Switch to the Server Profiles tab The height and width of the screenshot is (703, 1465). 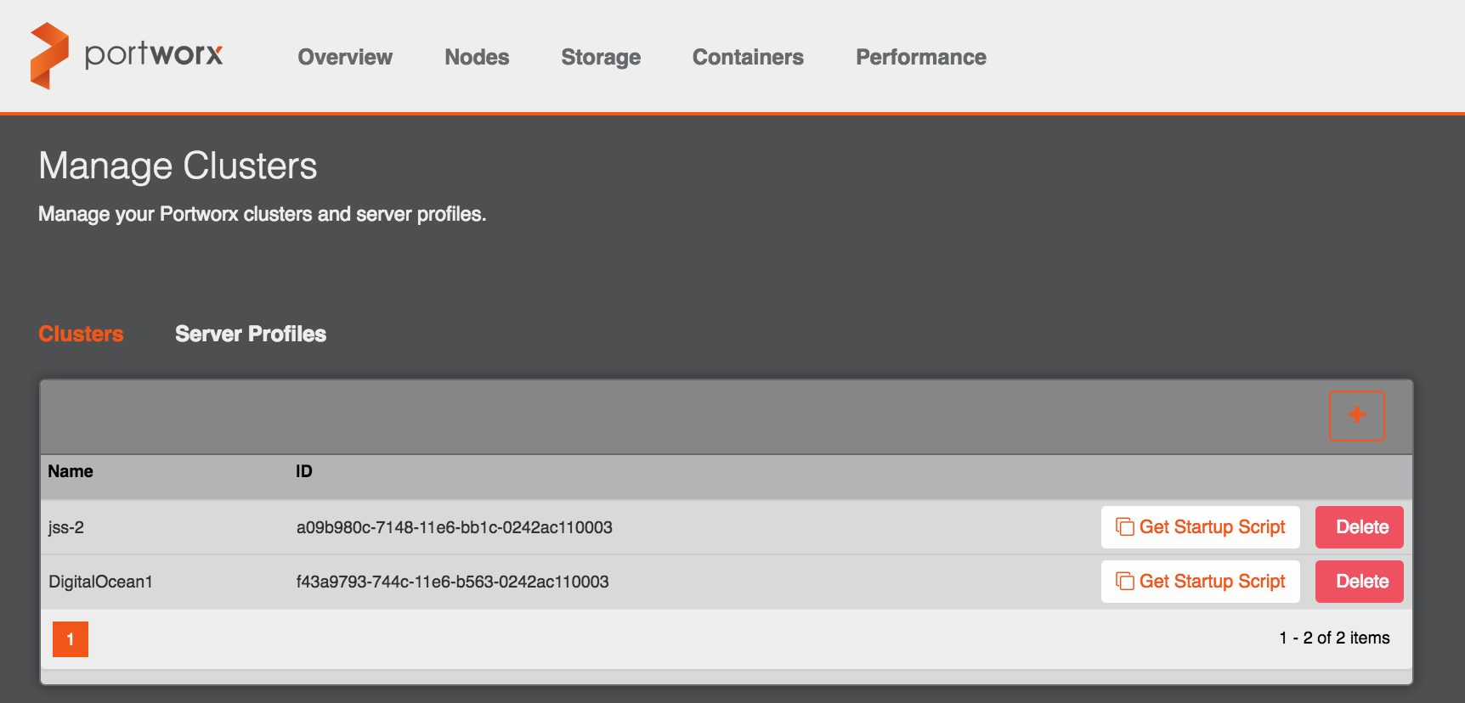click(251, 334)
